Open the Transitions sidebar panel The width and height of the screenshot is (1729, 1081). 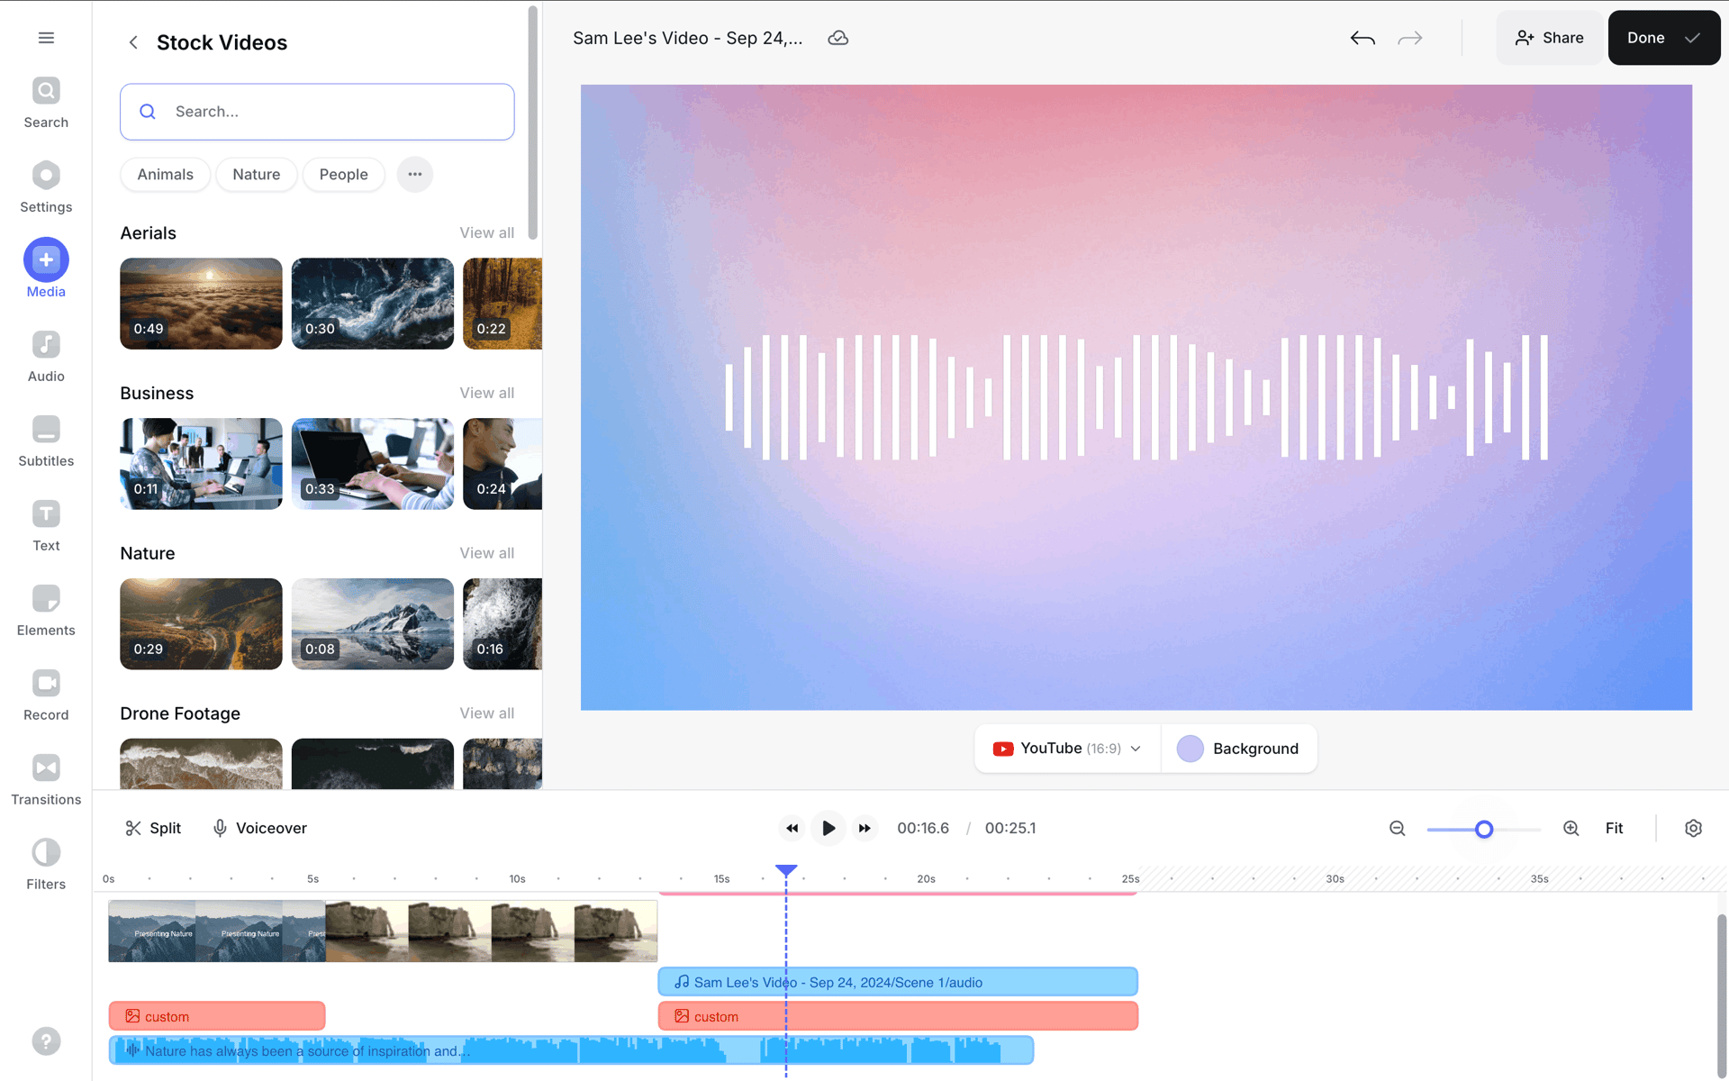click(46, 781)
